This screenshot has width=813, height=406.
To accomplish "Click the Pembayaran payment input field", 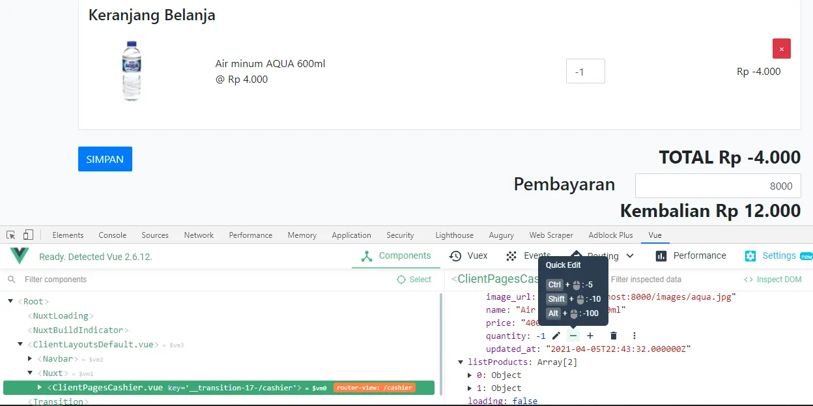I will tap(717, 186).
